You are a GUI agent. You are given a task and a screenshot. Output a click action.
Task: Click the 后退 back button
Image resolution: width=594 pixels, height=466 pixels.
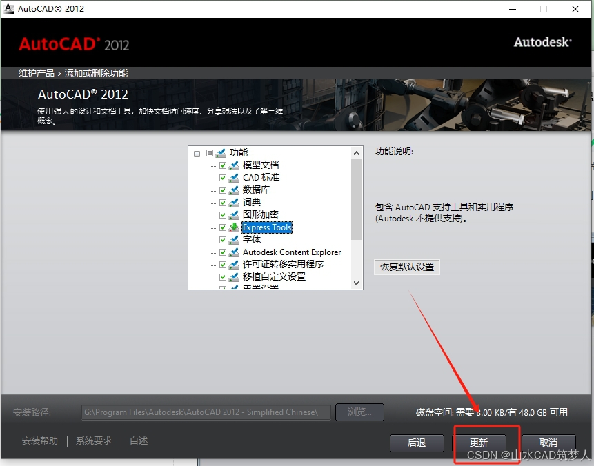pos(417,443)
